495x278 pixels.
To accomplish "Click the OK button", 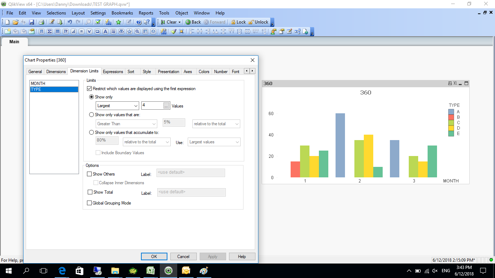I will [154, 257].
